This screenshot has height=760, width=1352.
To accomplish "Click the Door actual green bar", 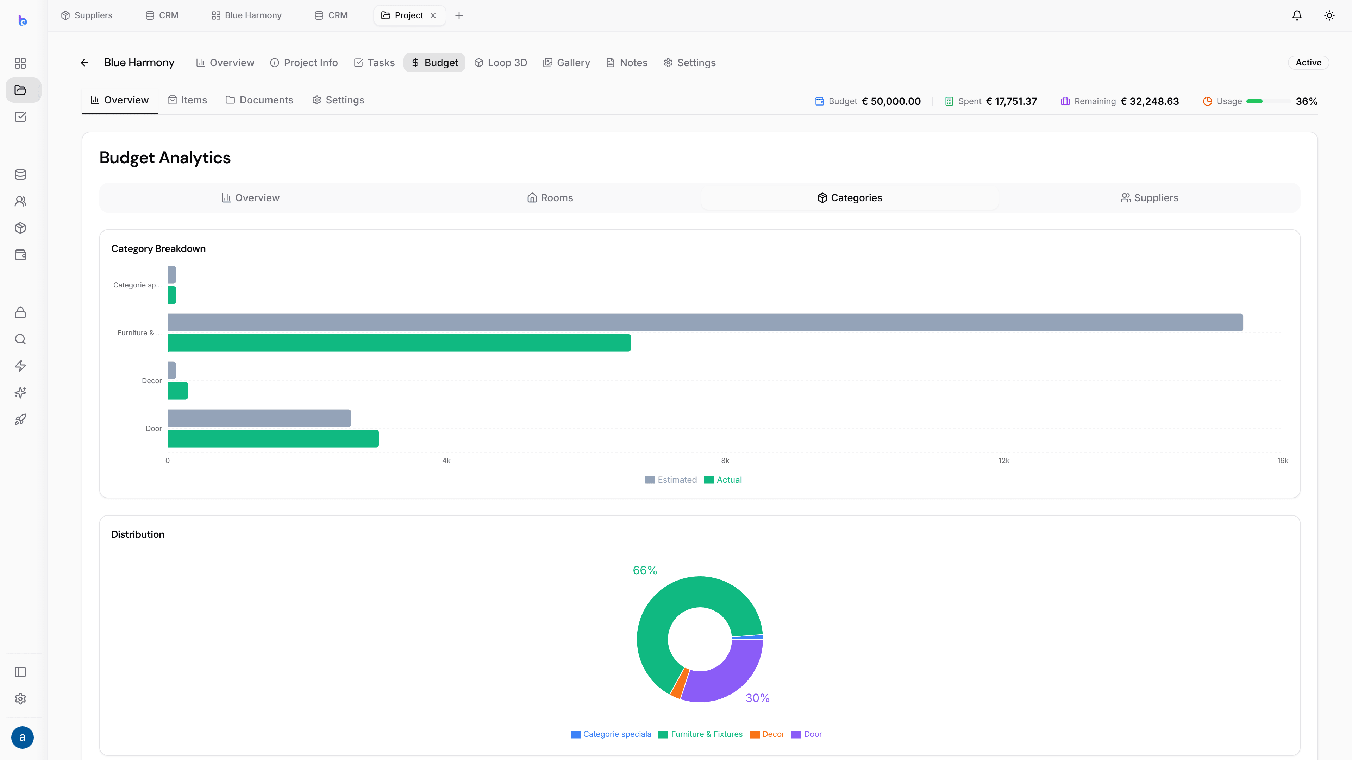I will (x=273, y=438).
